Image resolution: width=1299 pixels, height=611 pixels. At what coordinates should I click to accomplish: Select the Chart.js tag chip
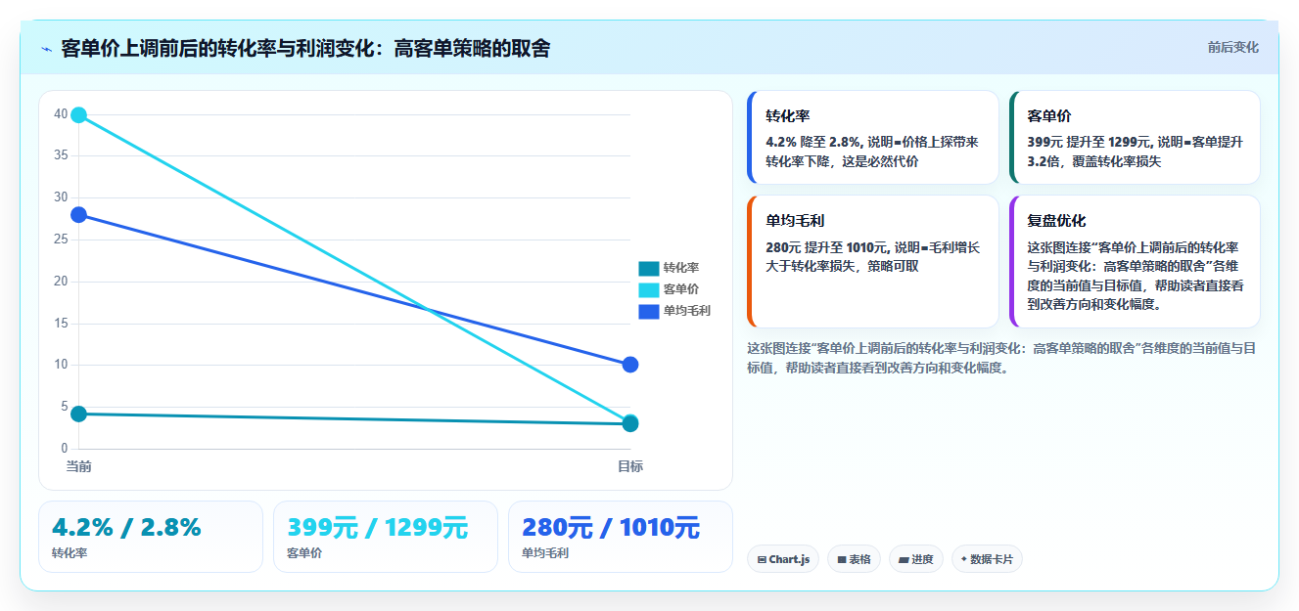click(783, 559)
